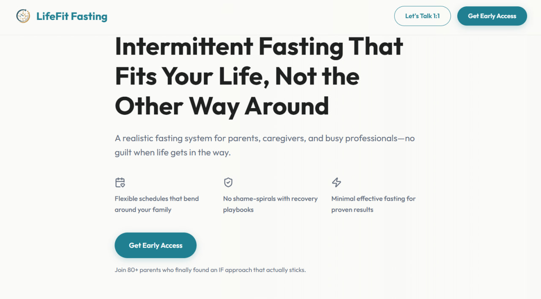Image resolution: width=541 pixels, height=299 pixels.
Task: Click "Other Way Around" in the headline
Action: coord(222,106)
